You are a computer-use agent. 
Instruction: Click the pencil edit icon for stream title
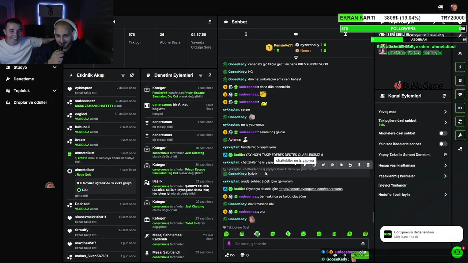(x=460, y=35)
